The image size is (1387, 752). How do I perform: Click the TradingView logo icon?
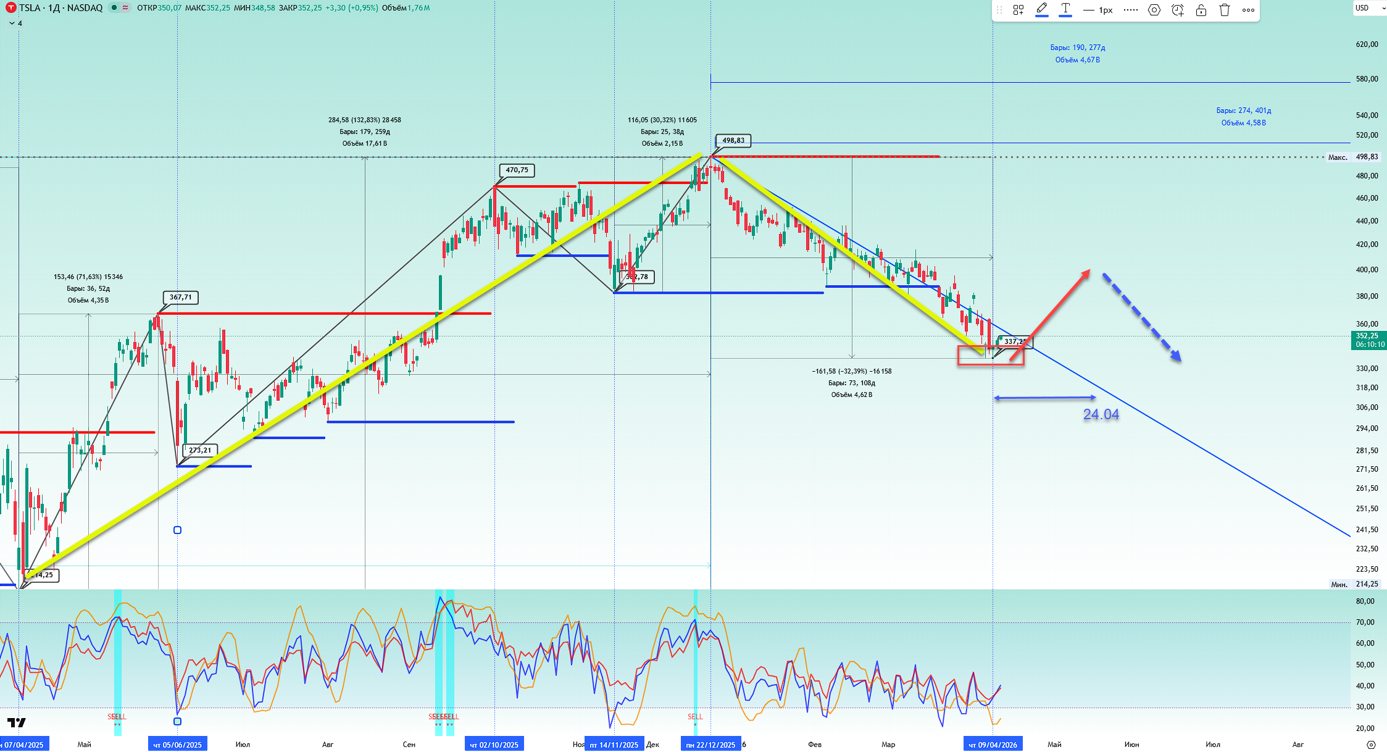pos(17,722)
